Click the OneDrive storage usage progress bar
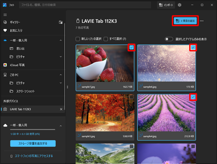 click(33, 130)
